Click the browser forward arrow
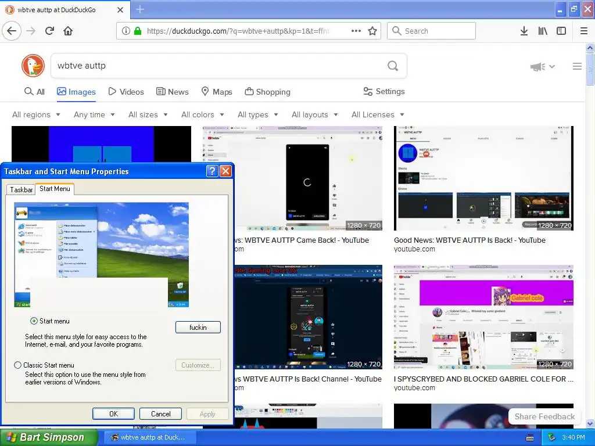 [31, 31]
